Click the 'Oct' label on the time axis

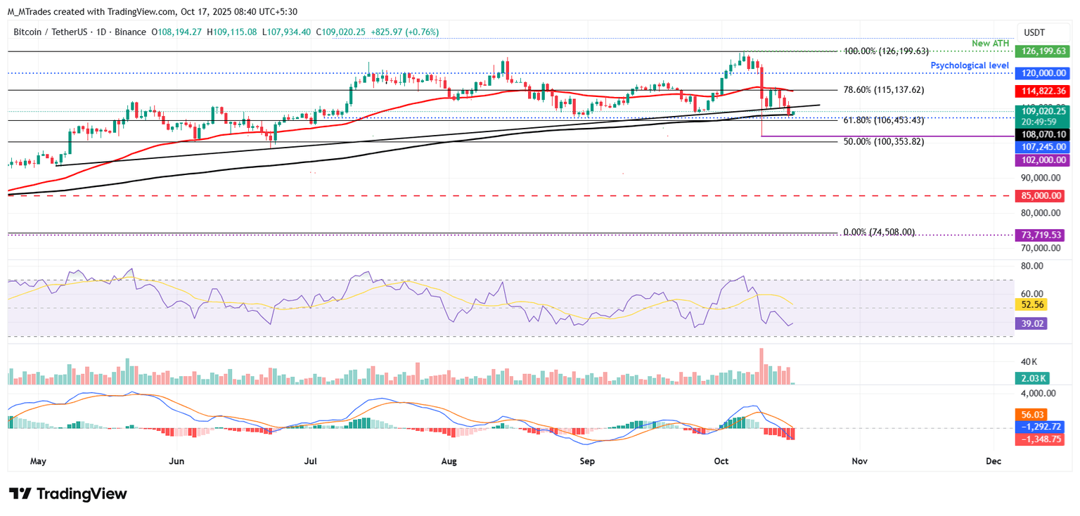721,461
